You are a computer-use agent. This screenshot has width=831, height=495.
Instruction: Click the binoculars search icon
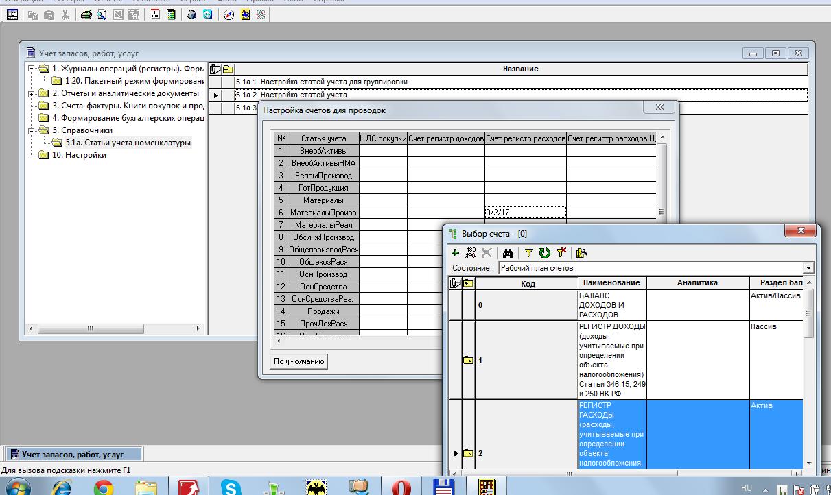click(508, 253)
